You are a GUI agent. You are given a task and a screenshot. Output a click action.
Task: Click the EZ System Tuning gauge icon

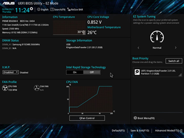(x=157, y=37)
